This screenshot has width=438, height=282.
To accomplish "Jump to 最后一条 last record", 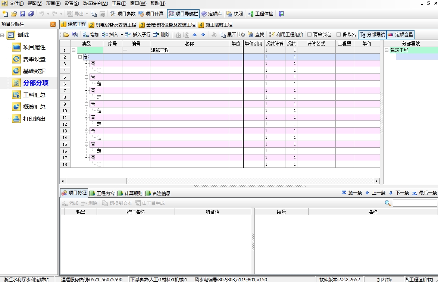I will pyautogui.click(x=425, y=192).
